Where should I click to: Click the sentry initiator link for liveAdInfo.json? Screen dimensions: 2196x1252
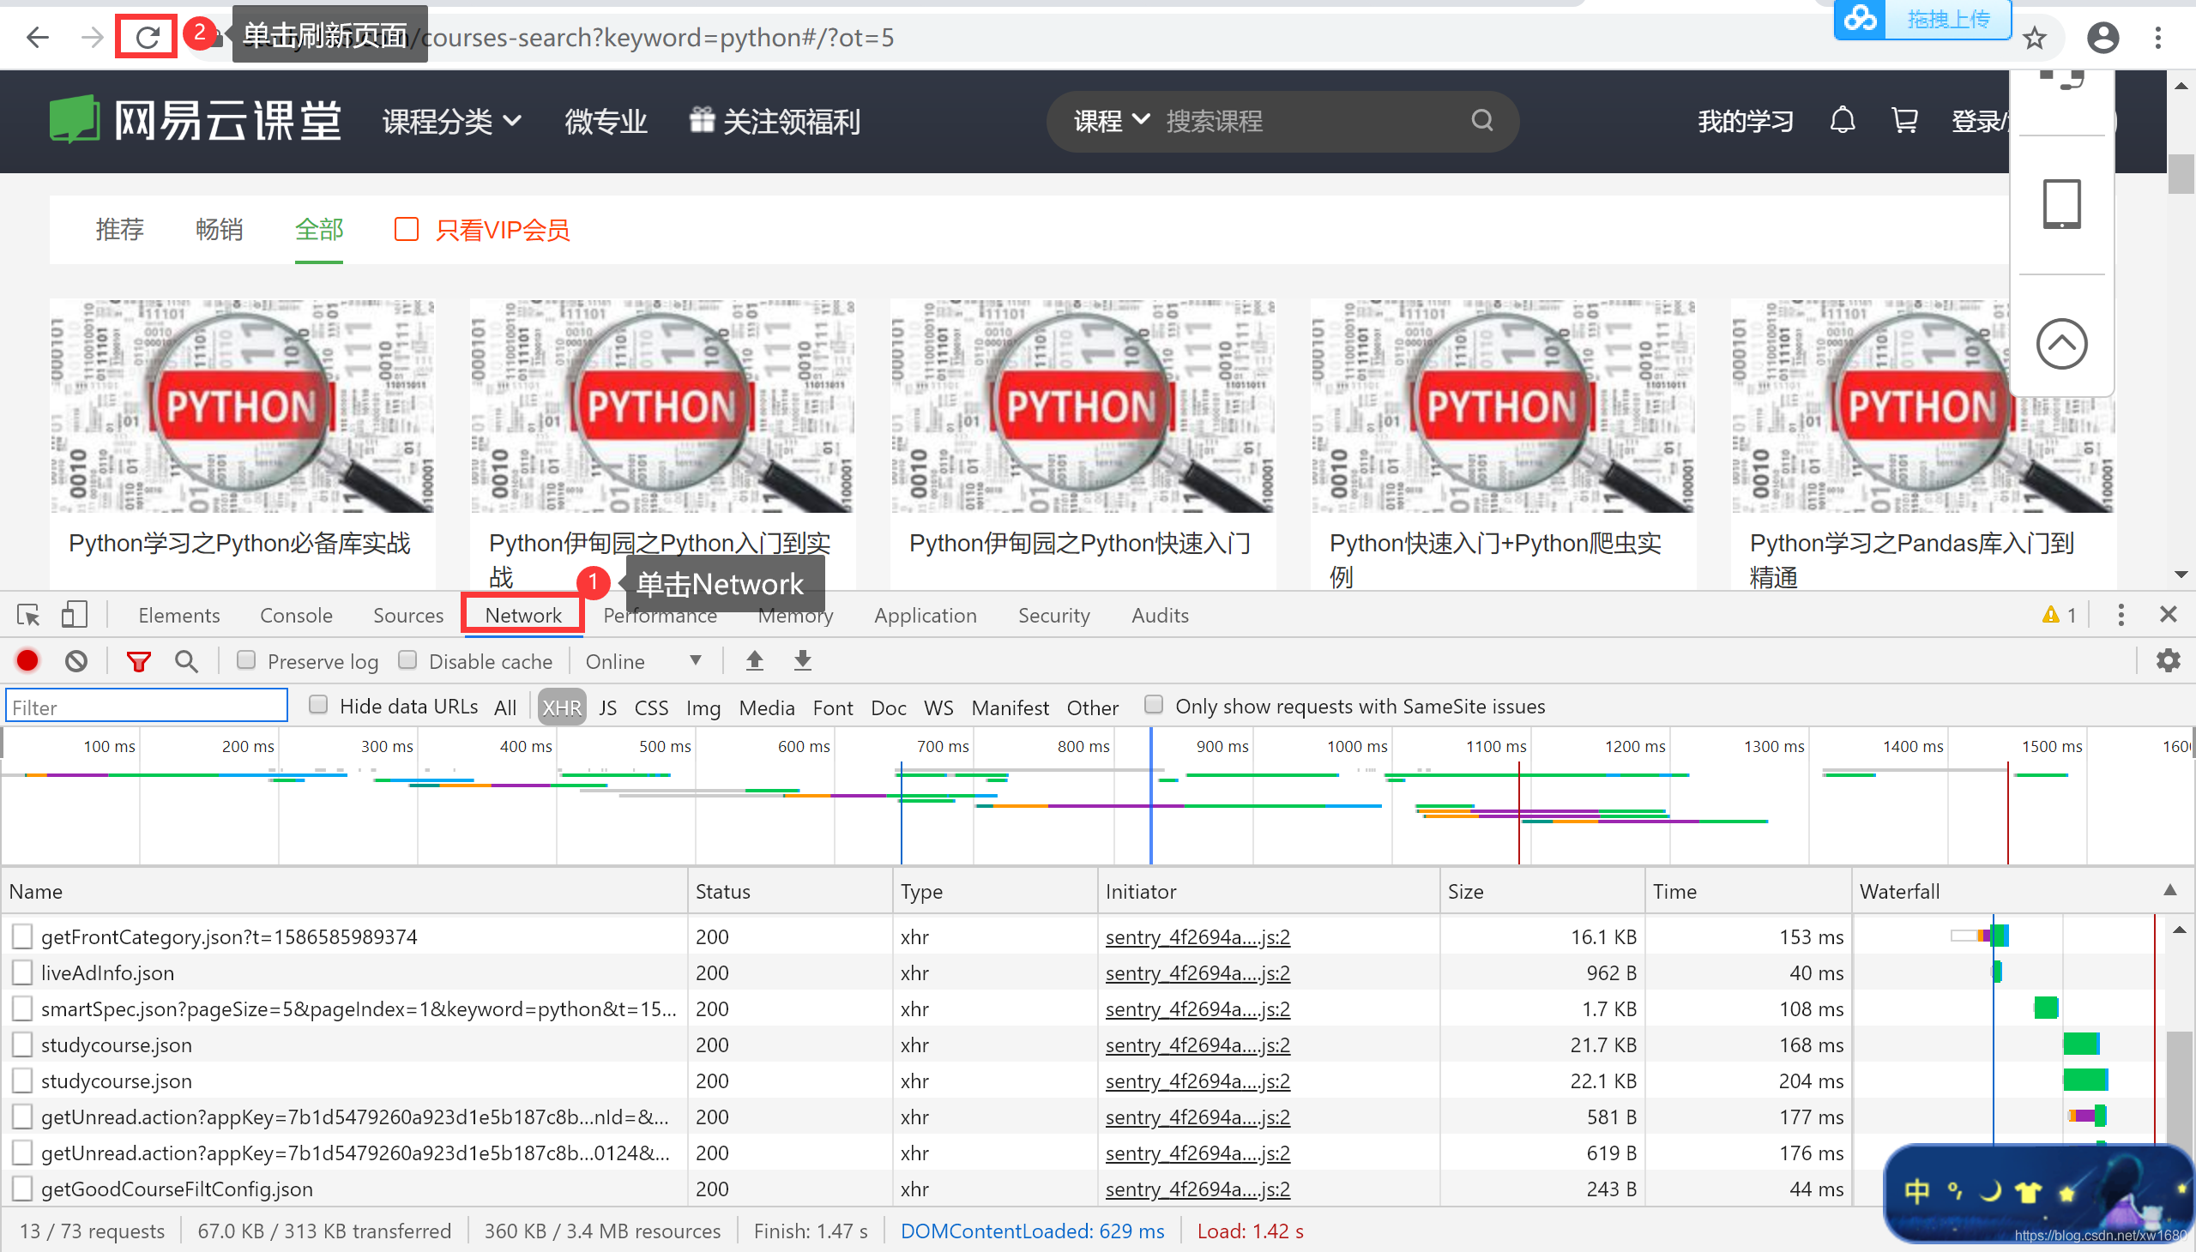[1197, 972]
